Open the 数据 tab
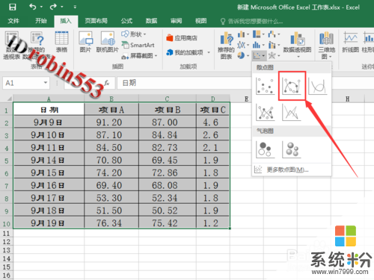Screen dimensions: 374x280 click(151, 21)
